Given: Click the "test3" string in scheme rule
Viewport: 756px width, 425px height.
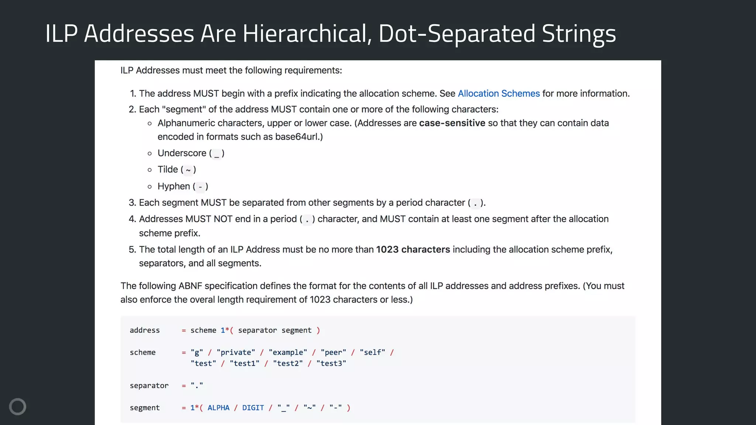Looking at the screenshot, I should pos(331,364).
